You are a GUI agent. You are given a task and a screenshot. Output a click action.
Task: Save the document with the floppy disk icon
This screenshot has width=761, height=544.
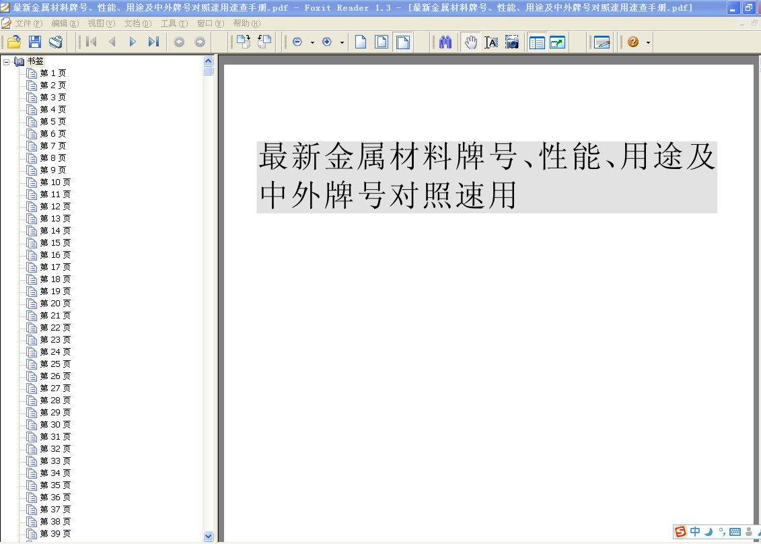35,42
